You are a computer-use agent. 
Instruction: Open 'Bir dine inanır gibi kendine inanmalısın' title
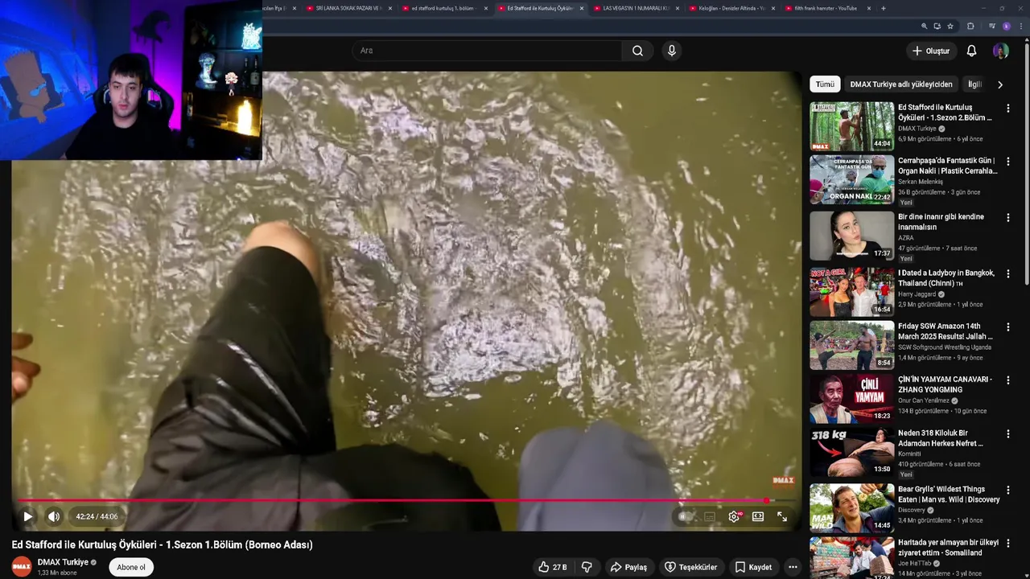941,222
